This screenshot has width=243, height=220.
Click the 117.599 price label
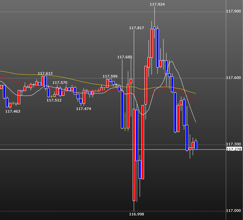pyautogui.click(x=110, y=76)
